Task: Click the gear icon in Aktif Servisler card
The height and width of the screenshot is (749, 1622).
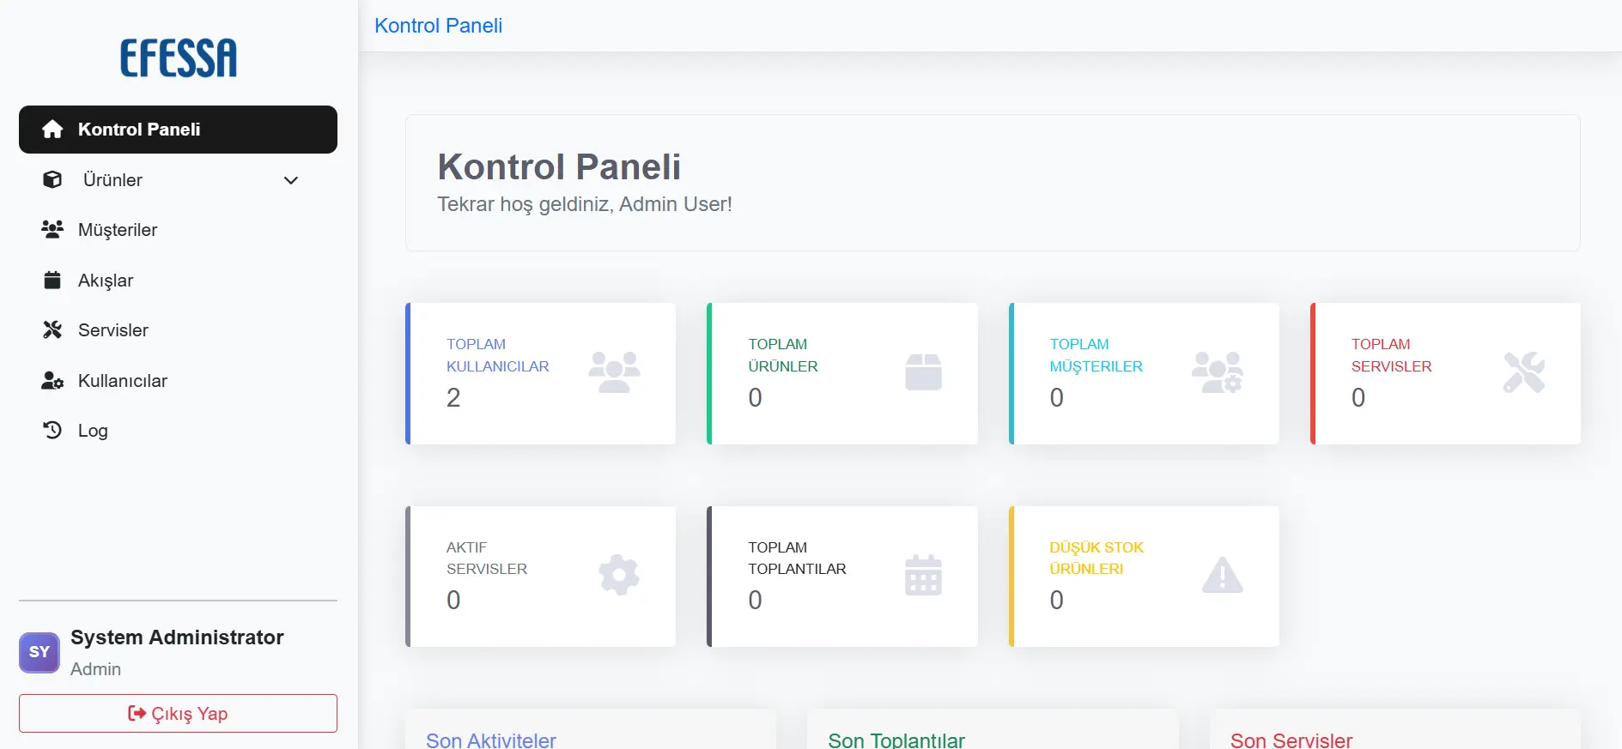Action: [619, 576]
